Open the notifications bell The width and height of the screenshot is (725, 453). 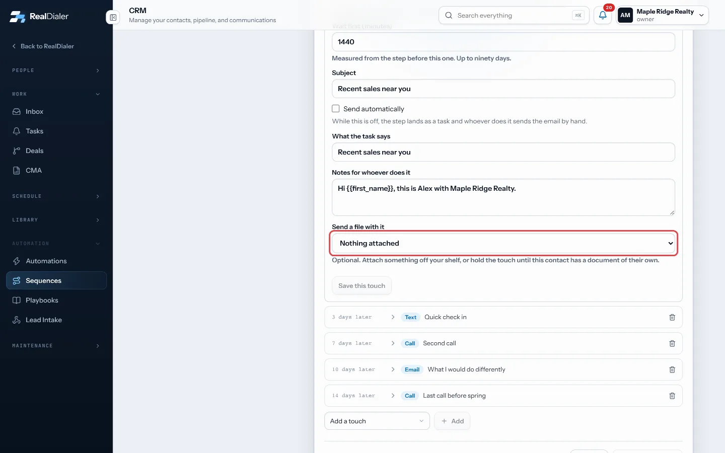coord(603,16)
